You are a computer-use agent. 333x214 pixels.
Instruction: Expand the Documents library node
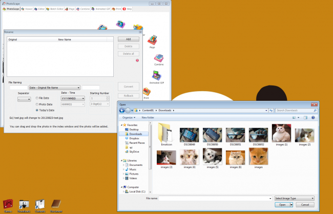123,165
